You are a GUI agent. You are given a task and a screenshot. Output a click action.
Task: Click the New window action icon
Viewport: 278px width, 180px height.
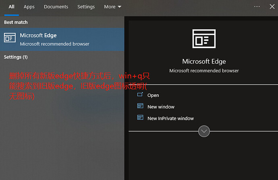[x=140, y=106]
